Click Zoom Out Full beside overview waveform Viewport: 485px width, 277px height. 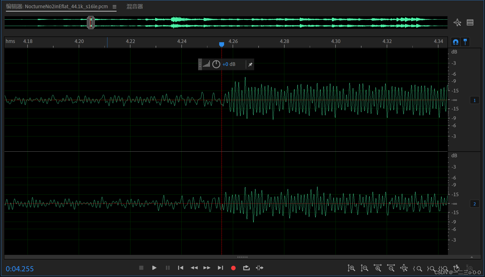[x=457, y=22]
